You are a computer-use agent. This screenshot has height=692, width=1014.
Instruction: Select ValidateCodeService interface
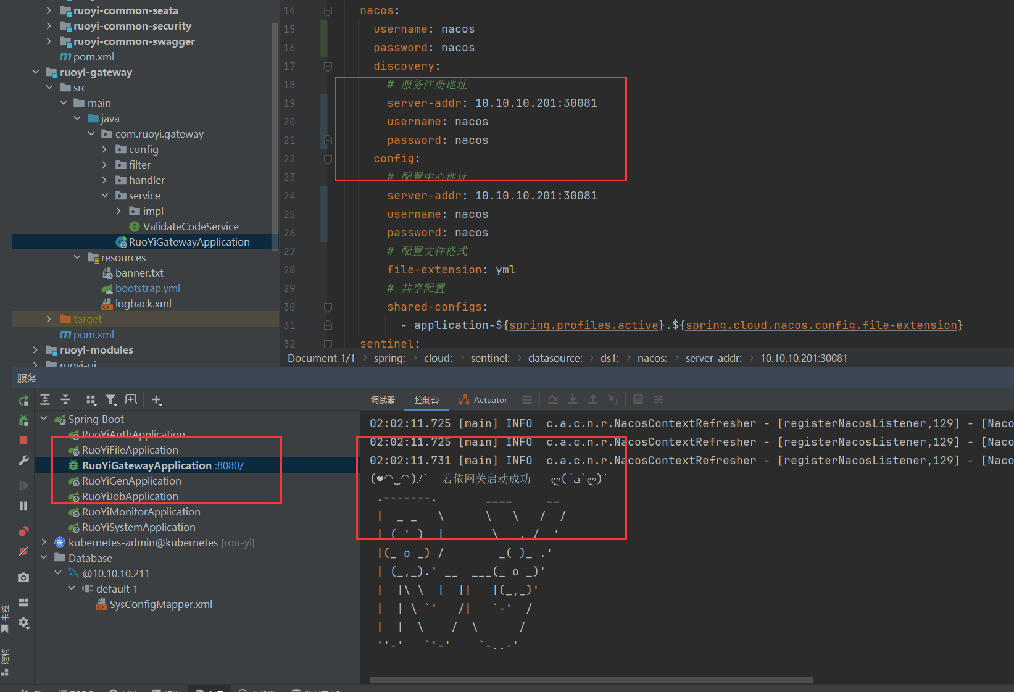(x=191, y=227)
